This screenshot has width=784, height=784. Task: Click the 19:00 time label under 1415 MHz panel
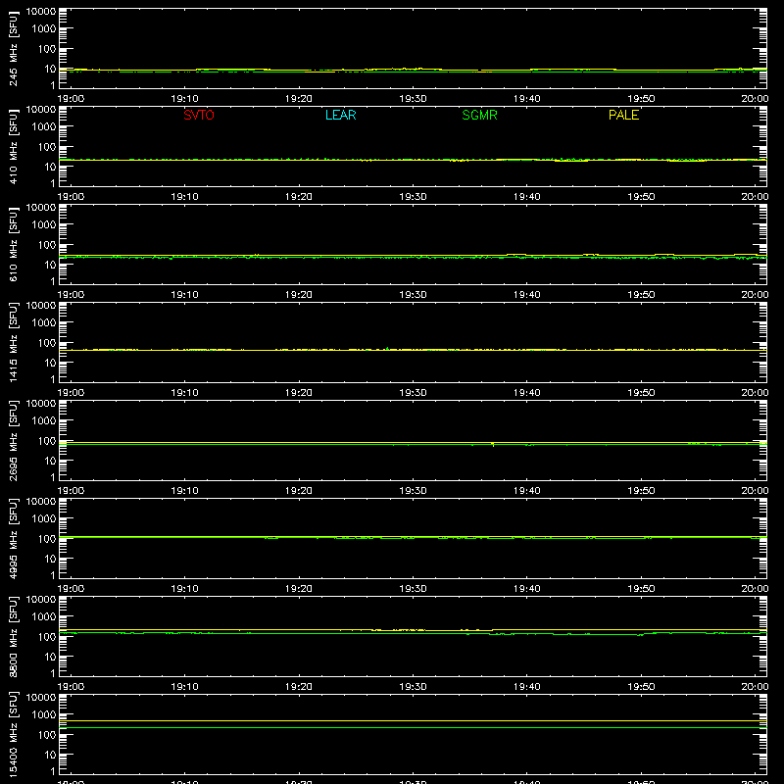point(71,393)
